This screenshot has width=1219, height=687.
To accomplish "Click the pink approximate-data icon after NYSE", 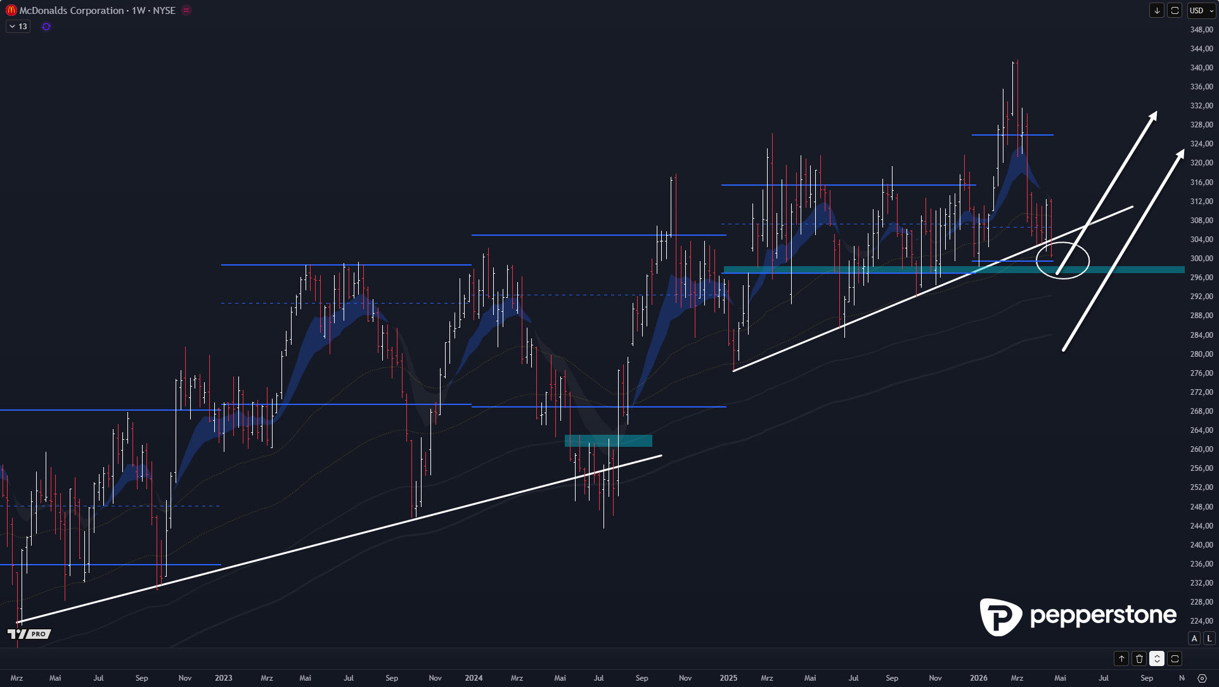I will point(186,10).
